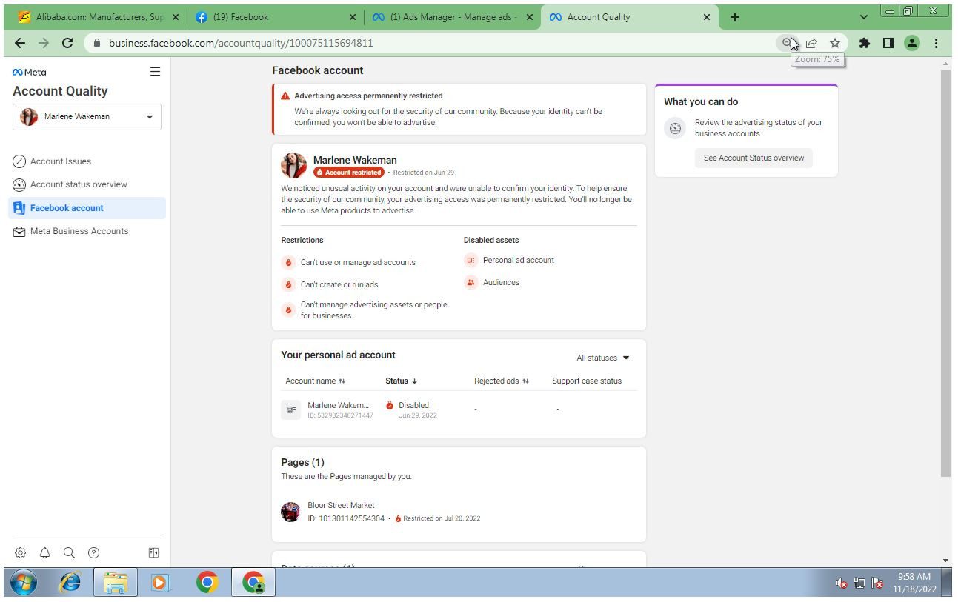The width and height of the screenshot is (958, 602).
Task: Sort the table by Account name
Action: pyautogui.click(x=315, y=381)
